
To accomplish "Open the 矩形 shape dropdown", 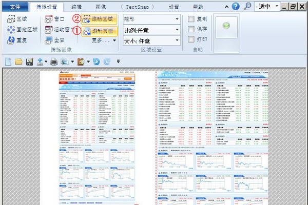I will pyautogui.click(x=152, y=18).
